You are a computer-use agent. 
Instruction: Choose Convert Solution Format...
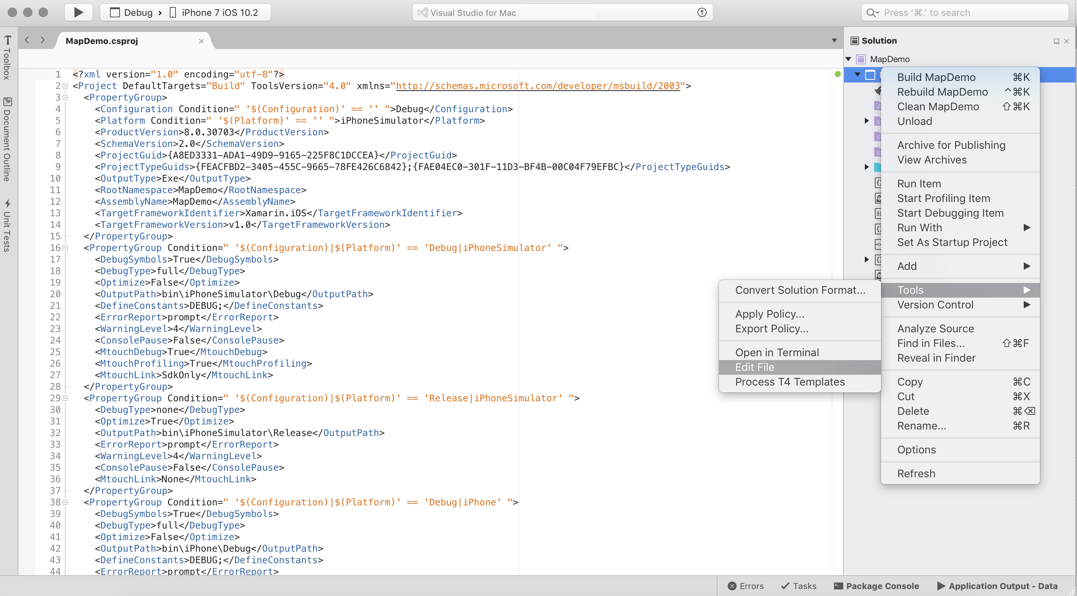pos(800,290)
